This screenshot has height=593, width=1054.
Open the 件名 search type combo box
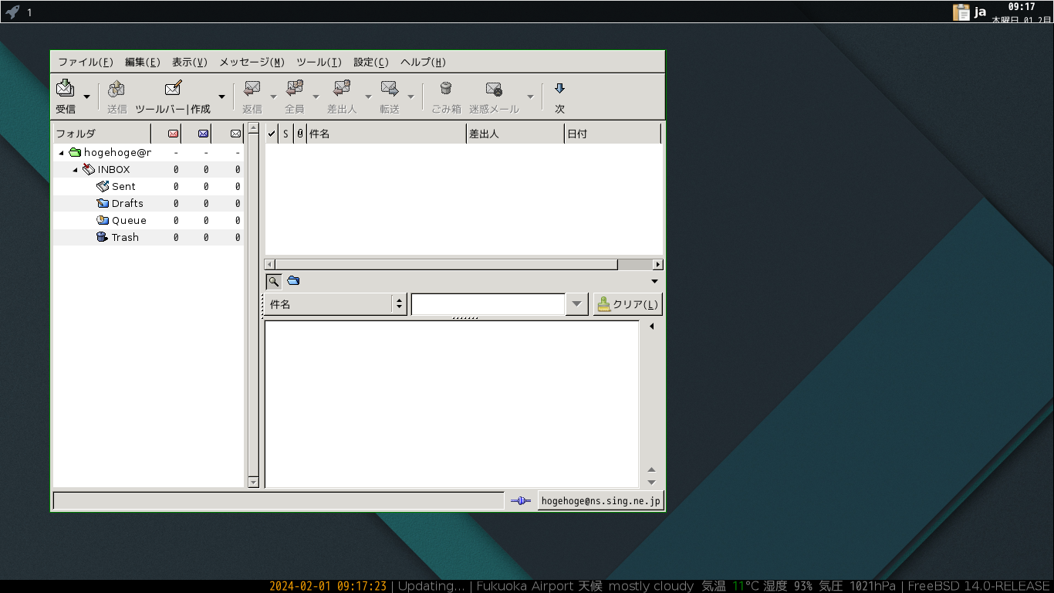[335, 304]
